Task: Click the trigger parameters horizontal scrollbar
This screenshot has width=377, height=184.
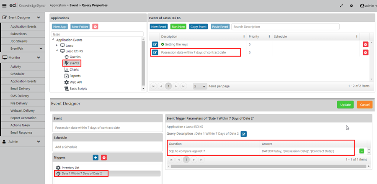Action: pos(268,166)
